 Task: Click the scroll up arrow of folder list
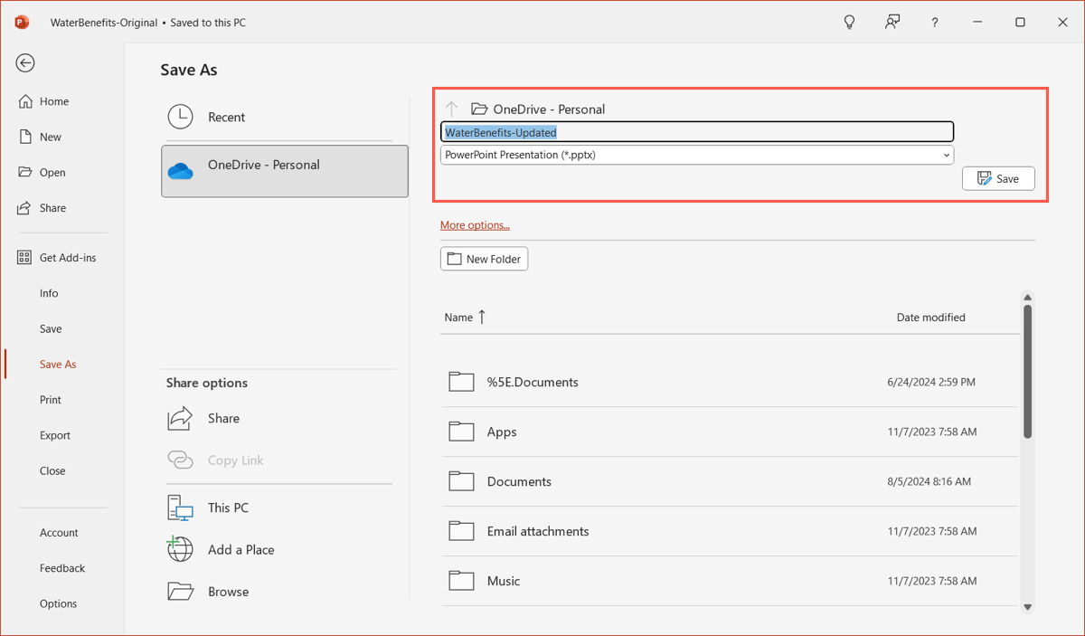(x=1027, y=298)
